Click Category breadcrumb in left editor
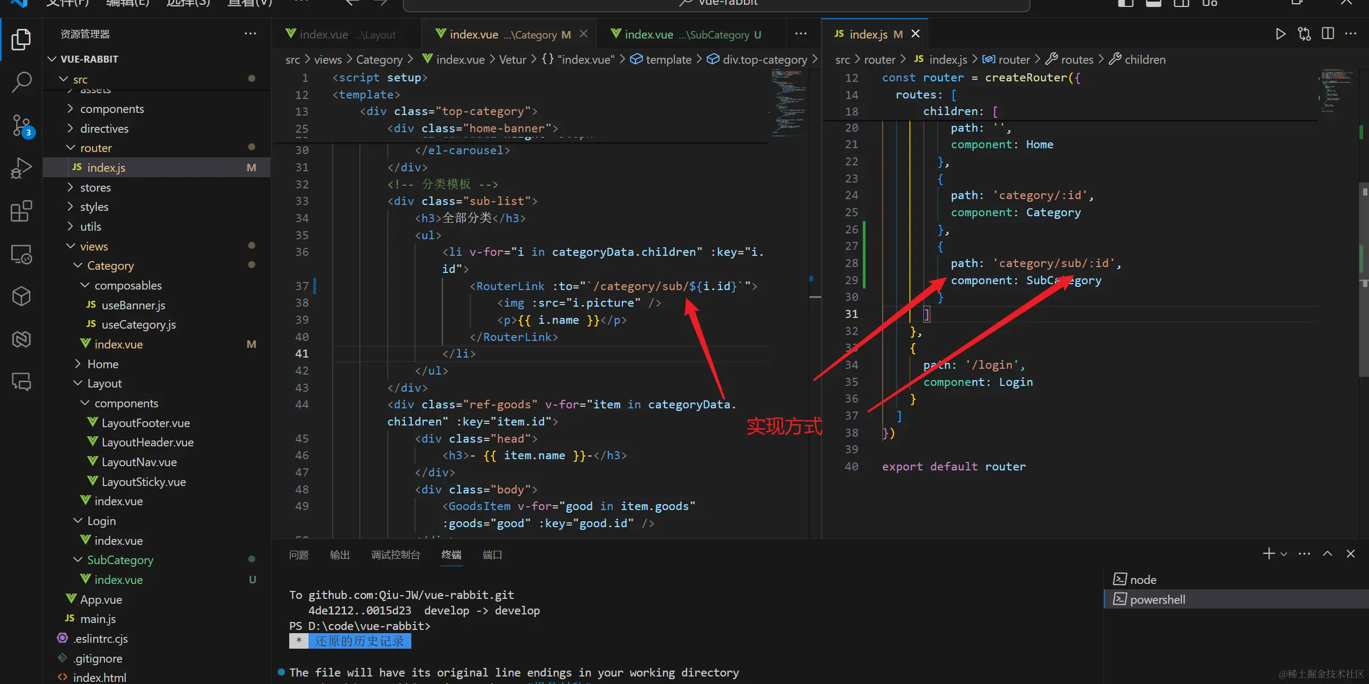 [379, 59]
